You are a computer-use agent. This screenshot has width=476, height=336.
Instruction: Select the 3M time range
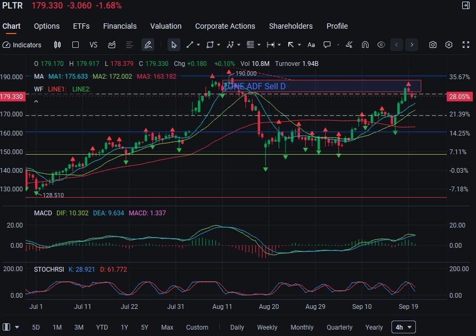[79, 327]
